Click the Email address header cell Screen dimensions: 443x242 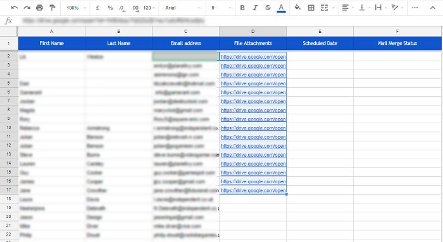tap(185, 43)
